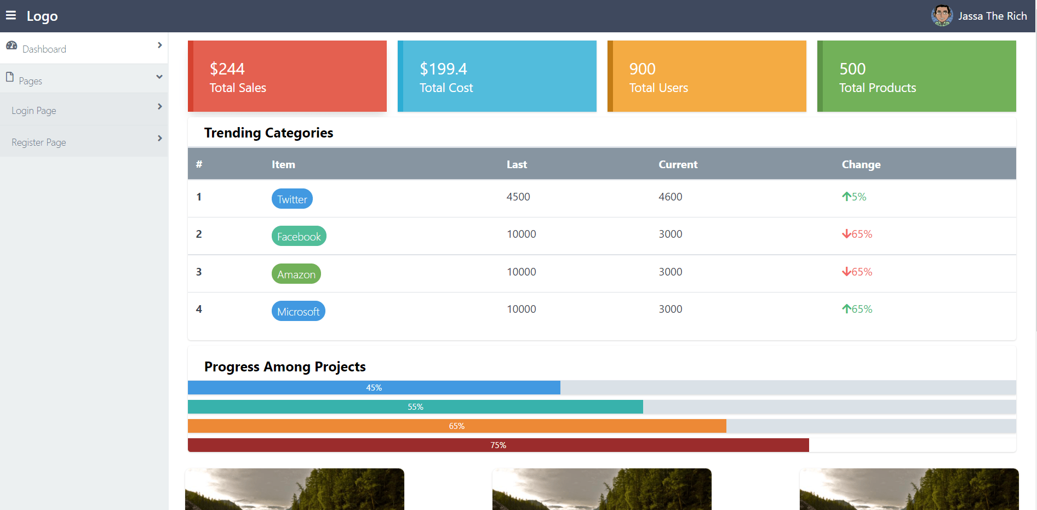Collapse the Pages section via its chevron
Viewport: 1037px width, 510px height.
pyautogui.click(x=159, y=77)
